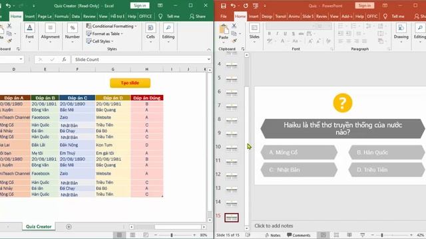The image size is (426, 239).
Task: Open the Excel Page Layout tab
Action: (45, 16)
